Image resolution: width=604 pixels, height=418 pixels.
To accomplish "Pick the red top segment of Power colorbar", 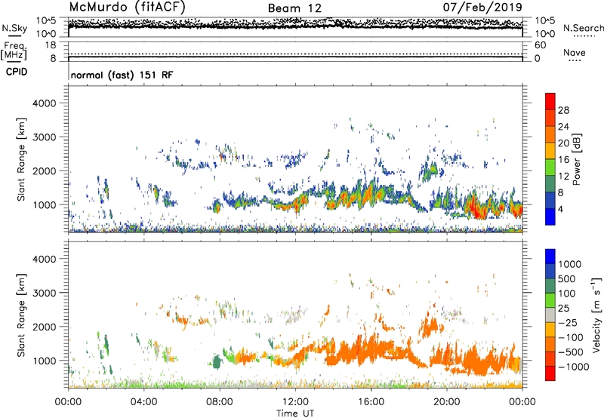I will (x=550, y=101).
